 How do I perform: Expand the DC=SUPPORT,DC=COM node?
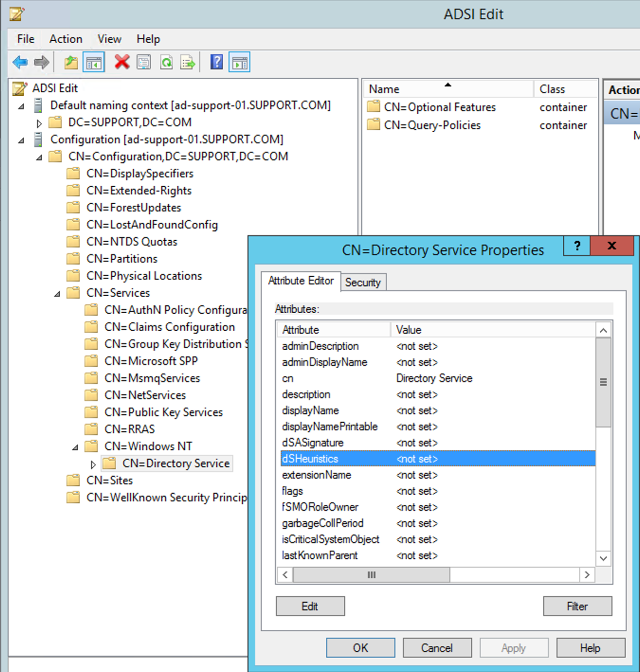39,123
